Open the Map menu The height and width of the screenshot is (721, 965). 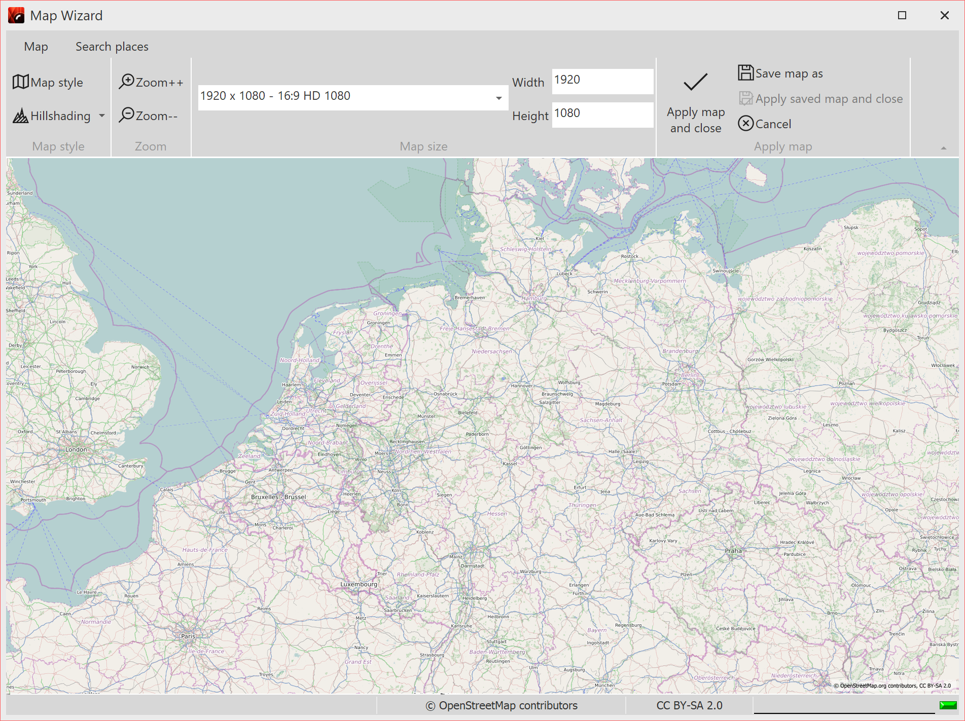pos(35,46)
